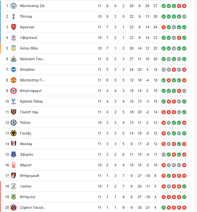Click the Arsenal cannon crest
Viewport: 197px width, 212px height.
point(14,27)
